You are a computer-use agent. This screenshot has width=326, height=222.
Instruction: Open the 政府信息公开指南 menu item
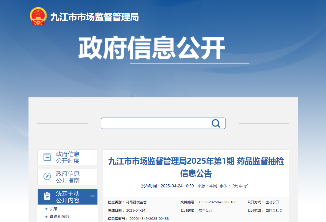click(68, 177)
